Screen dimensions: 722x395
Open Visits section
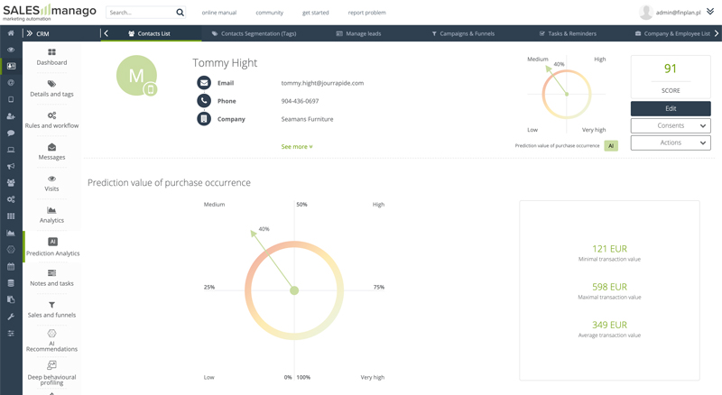(52, 183)
